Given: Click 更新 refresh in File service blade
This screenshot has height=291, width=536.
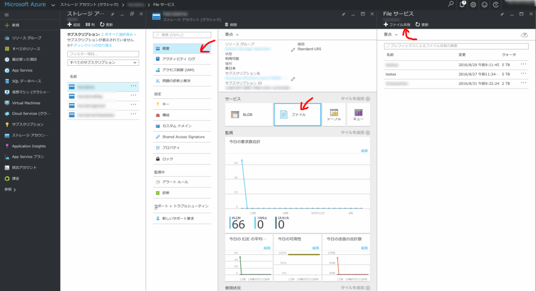Looking at the screenshot, I should pyautogui.click(x=422, y=25).
